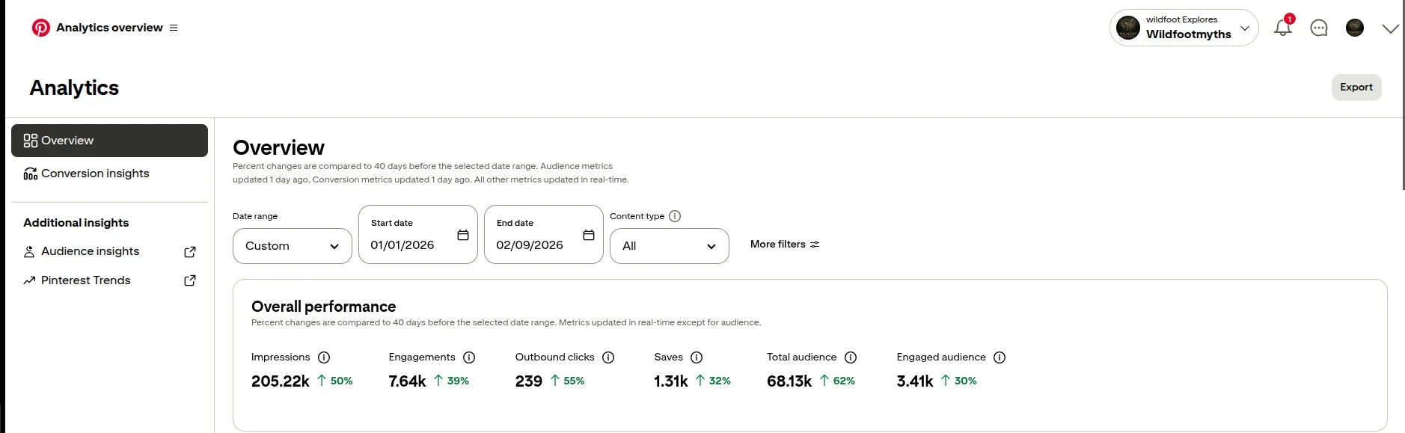Open the messages chat bubble icon
The width and height of the screenshot is (1405, 433).
1319,28
